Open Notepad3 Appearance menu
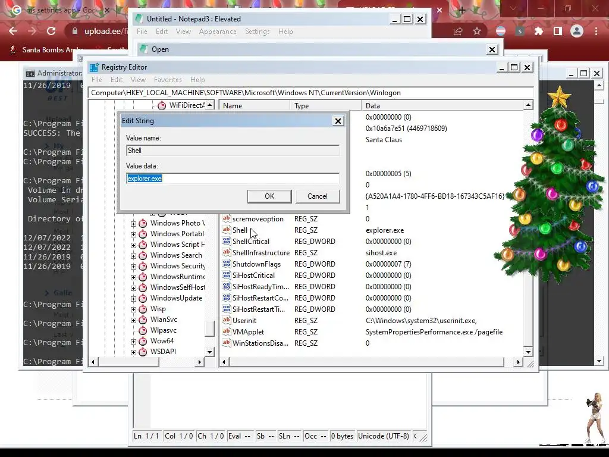 point(218,32)
